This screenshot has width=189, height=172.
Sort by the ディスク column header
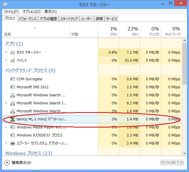pyautogui.click(x=151, y=32)
